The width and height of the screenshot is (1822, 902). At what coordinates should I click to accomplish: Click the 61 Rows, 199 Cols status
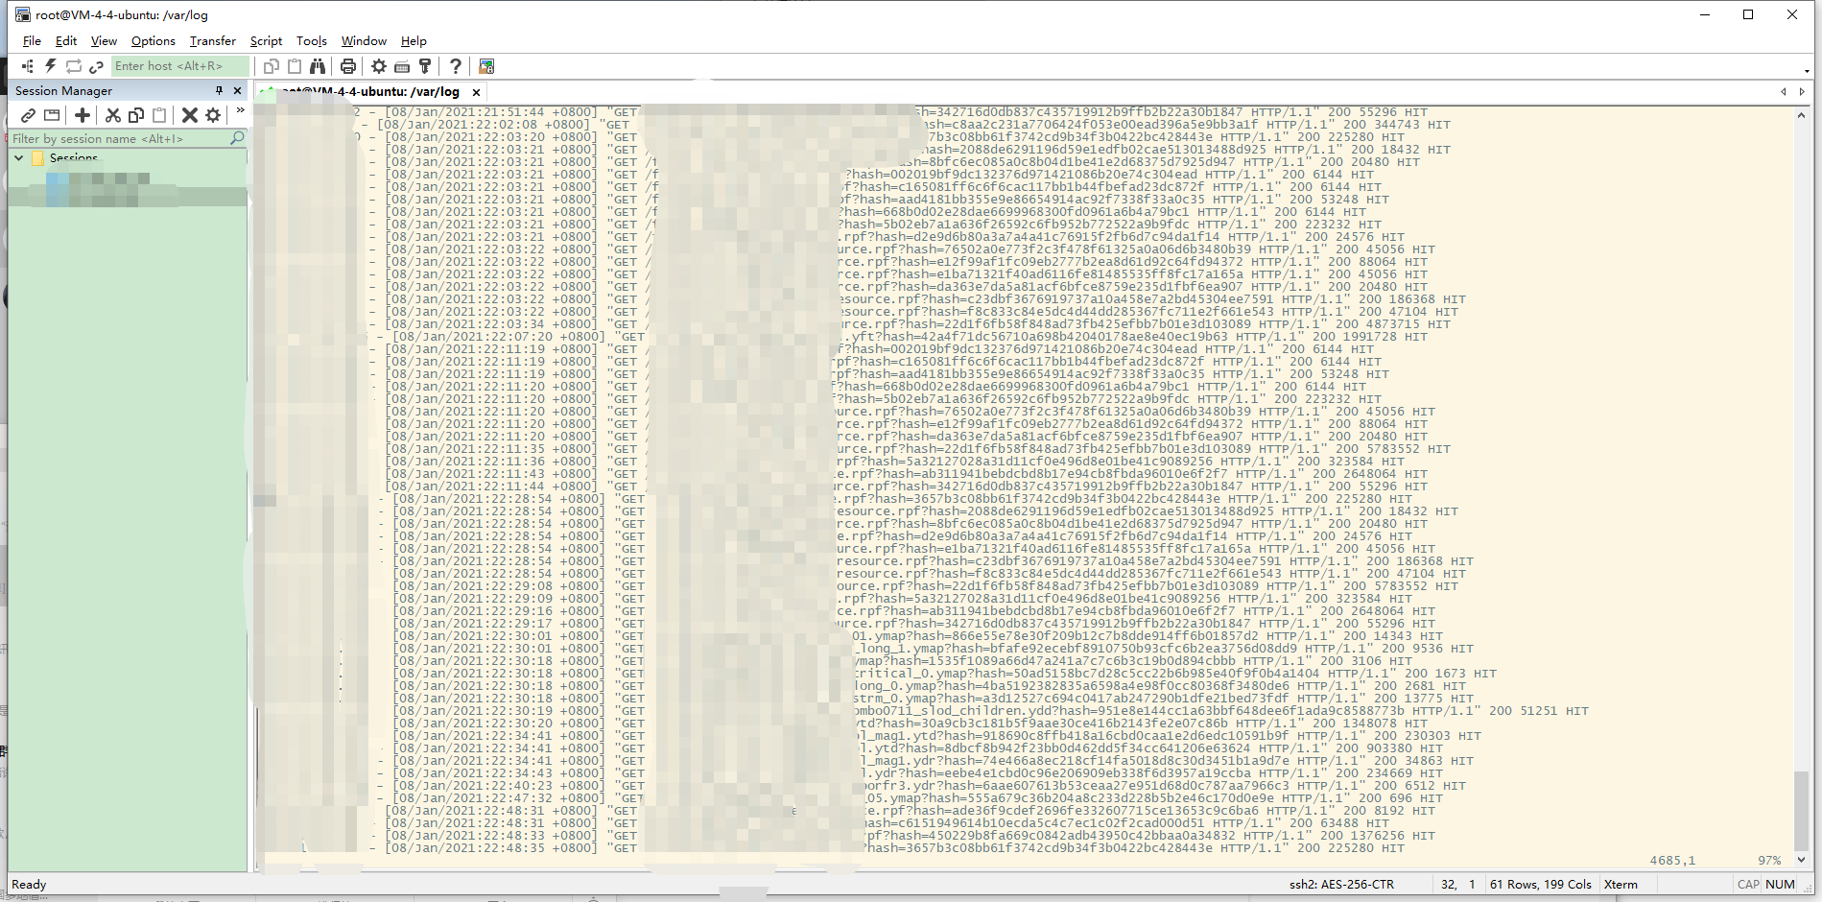coord(1540,885)
